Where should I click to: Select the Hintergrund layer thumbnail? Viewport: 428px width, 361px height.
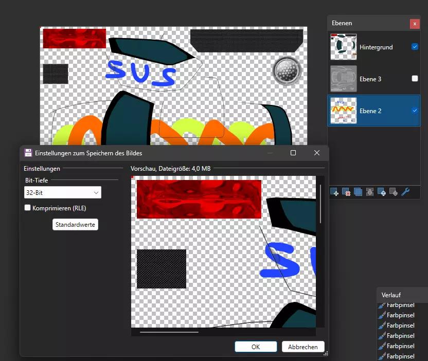[344, 47]
